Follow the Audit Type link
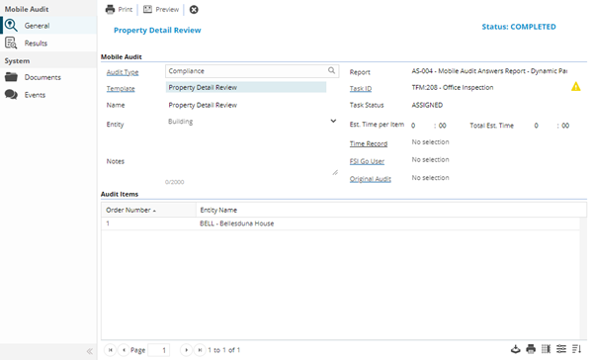593x360 pixels. click(x=123, y=72)
